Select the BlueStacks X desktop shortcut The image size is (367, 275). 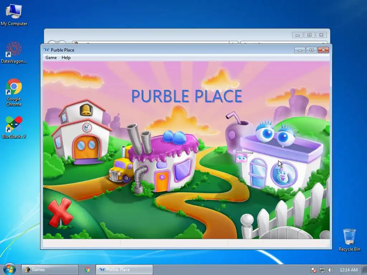14,127
